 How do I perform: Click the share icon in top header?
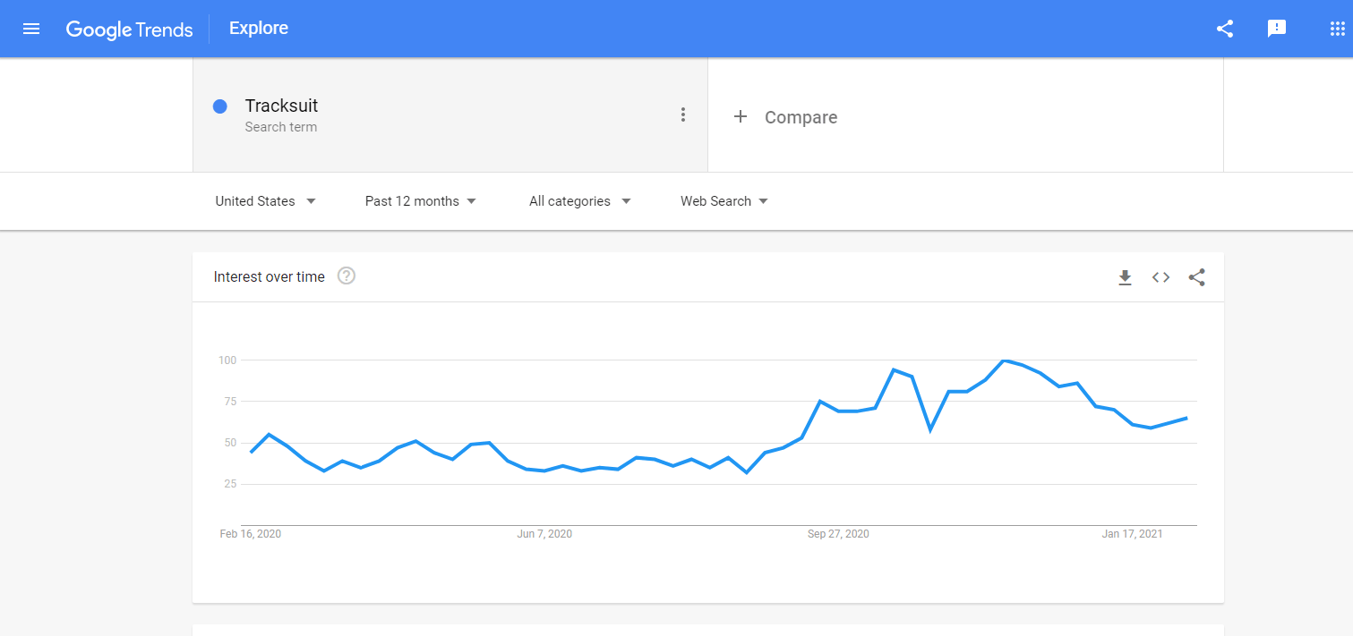(1225, 29)
